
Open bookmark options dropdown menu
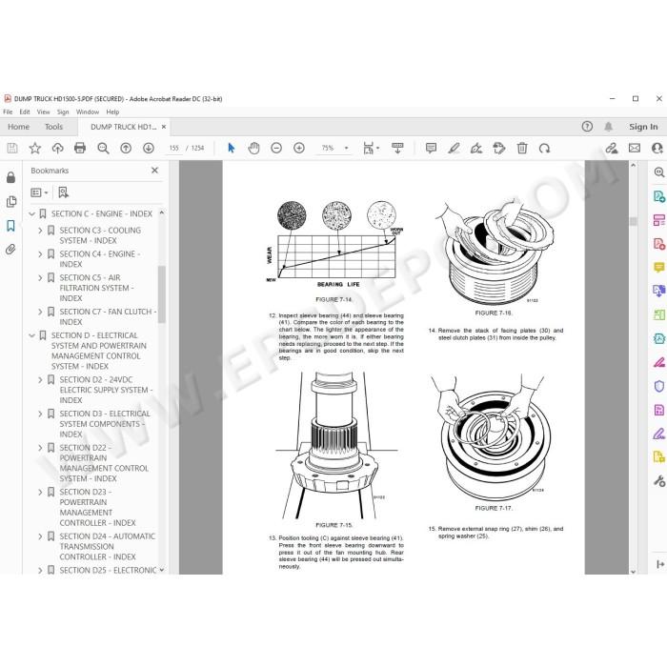point(39,192)
